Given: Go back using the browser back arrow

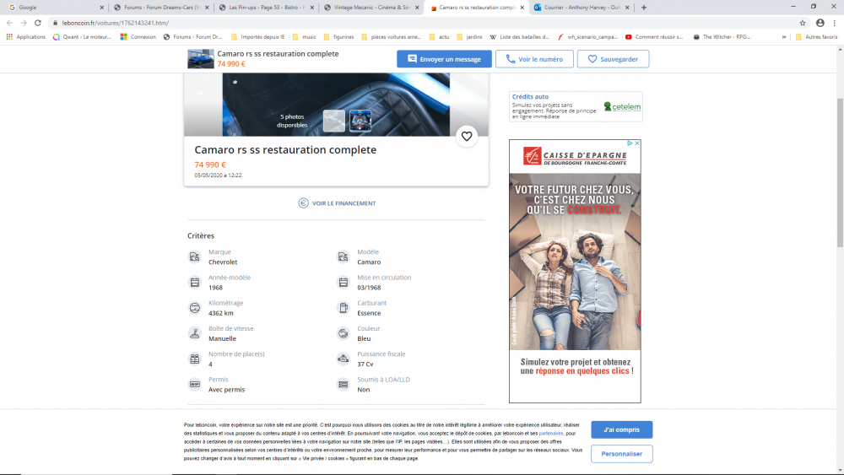Looking at the screenshot, I should click(9, 23).
